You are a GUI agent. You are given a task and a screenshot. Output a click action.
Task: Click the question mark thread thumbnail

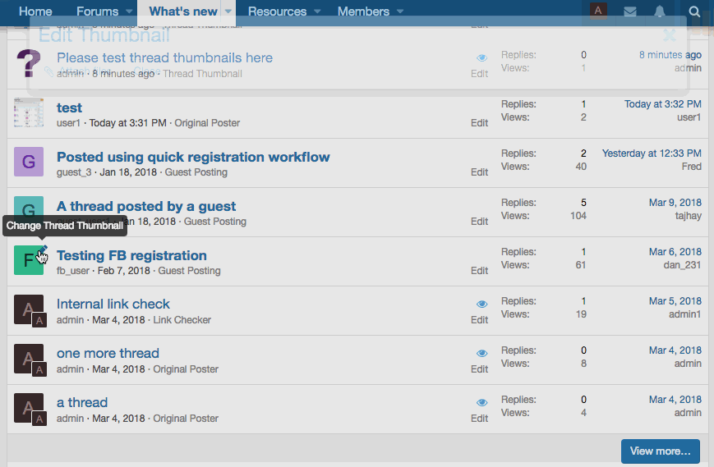pyautogui.click(x=29, y=63)
